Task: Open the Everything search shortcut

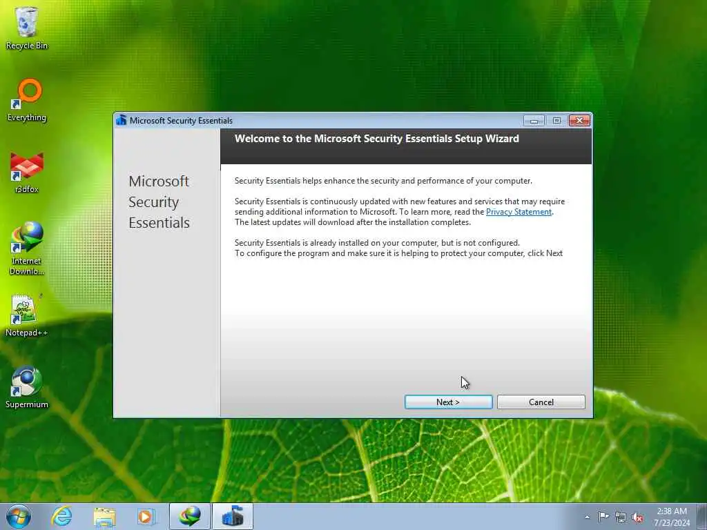Action: click(x=27, y=100)
